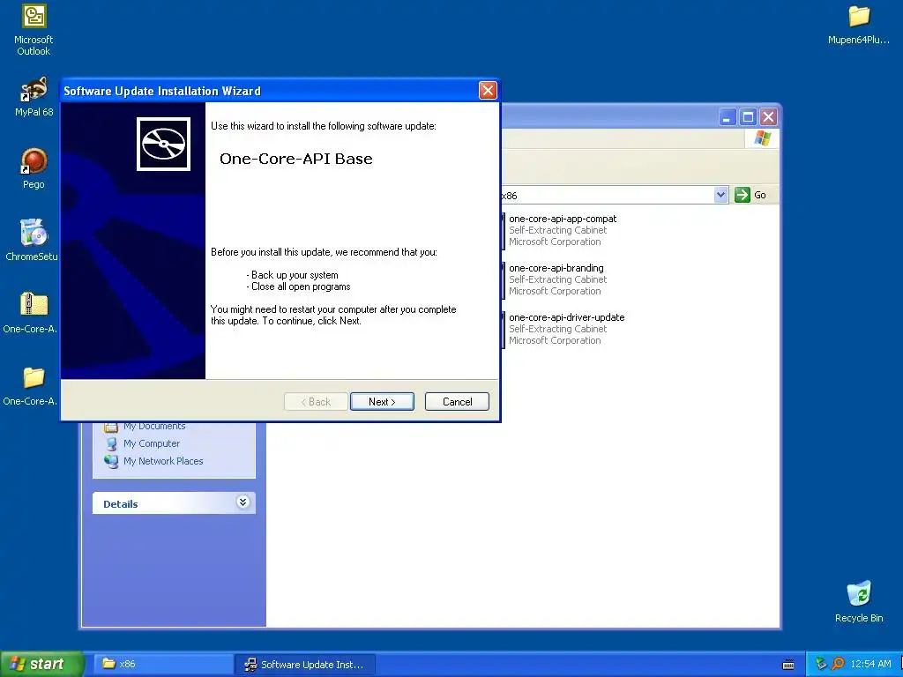Open My Computer from Explorer sidebar
This screenshot has width=903, height=677.
(143, 443)
